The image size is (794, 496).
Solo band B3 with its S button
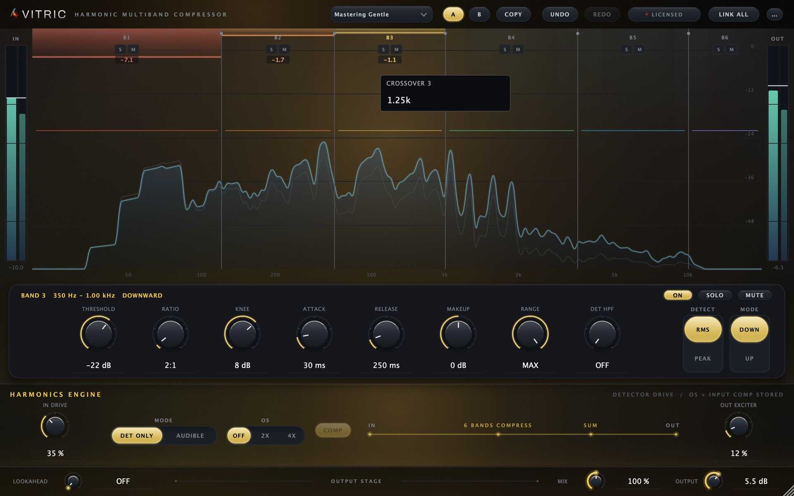[x=383, y=50]
